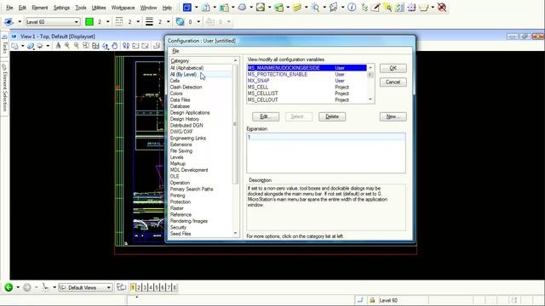Select 'All (By Level)' category
The width and height of the screenshot is (545, 306).
(x=183, y=74)
